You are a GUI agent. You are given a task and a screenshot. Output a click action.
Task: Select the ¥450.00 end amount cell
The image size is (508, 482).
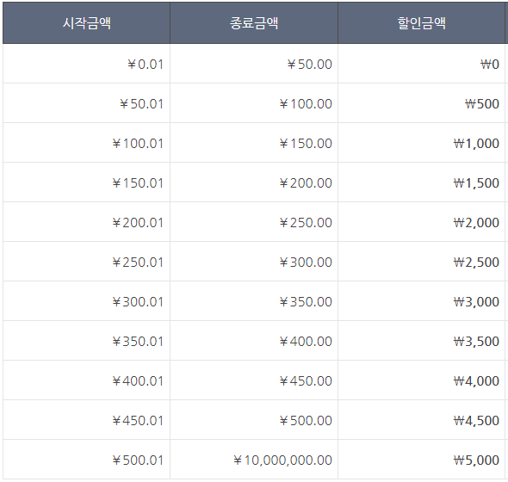coord(254,380)
